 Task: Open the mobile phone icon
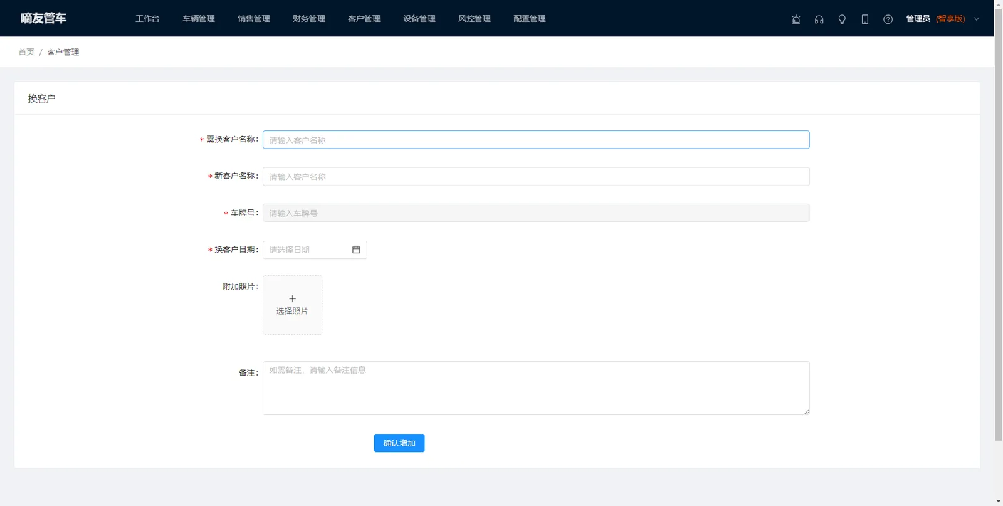(x=865, y=19)
